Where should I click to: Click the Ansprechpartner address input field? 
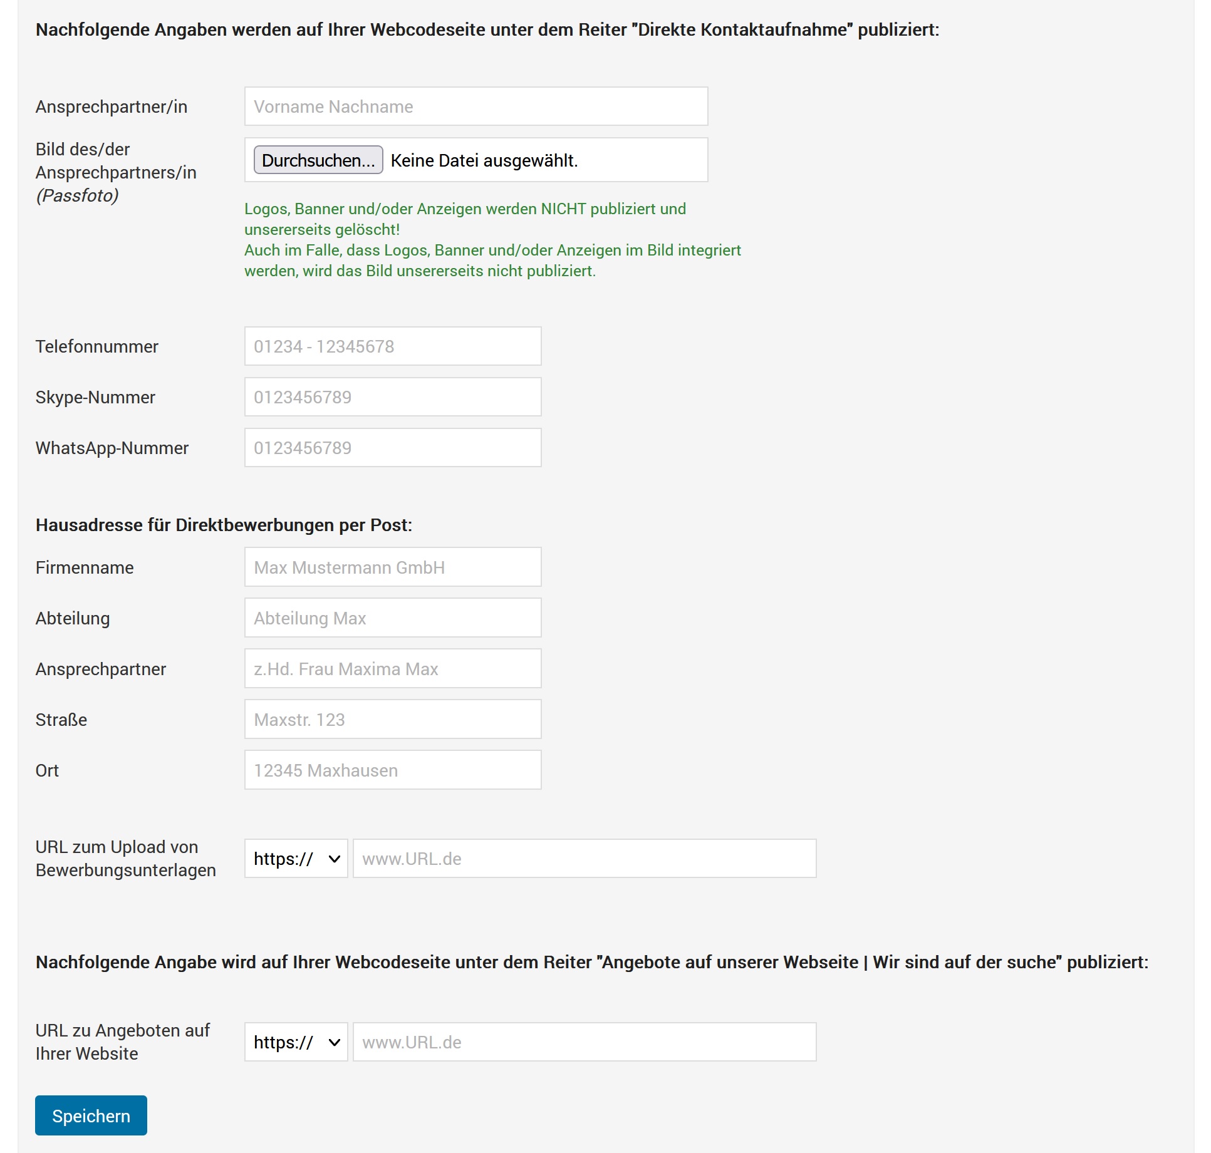click(393, 668)
